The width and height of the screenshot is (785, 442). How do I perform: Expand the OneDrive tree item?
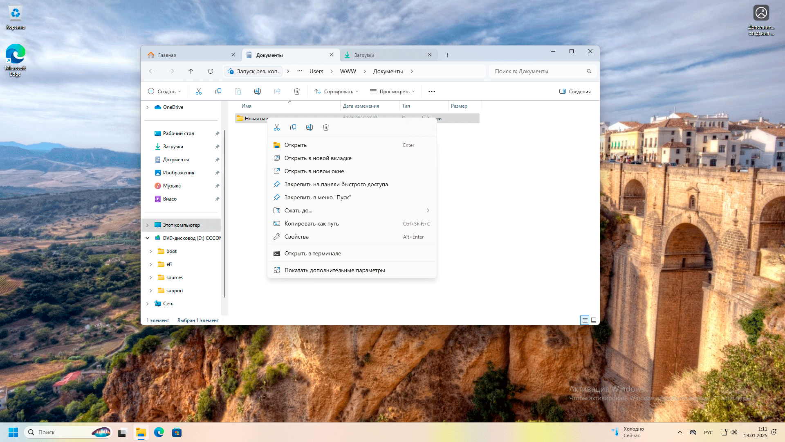tap(147, 107)
